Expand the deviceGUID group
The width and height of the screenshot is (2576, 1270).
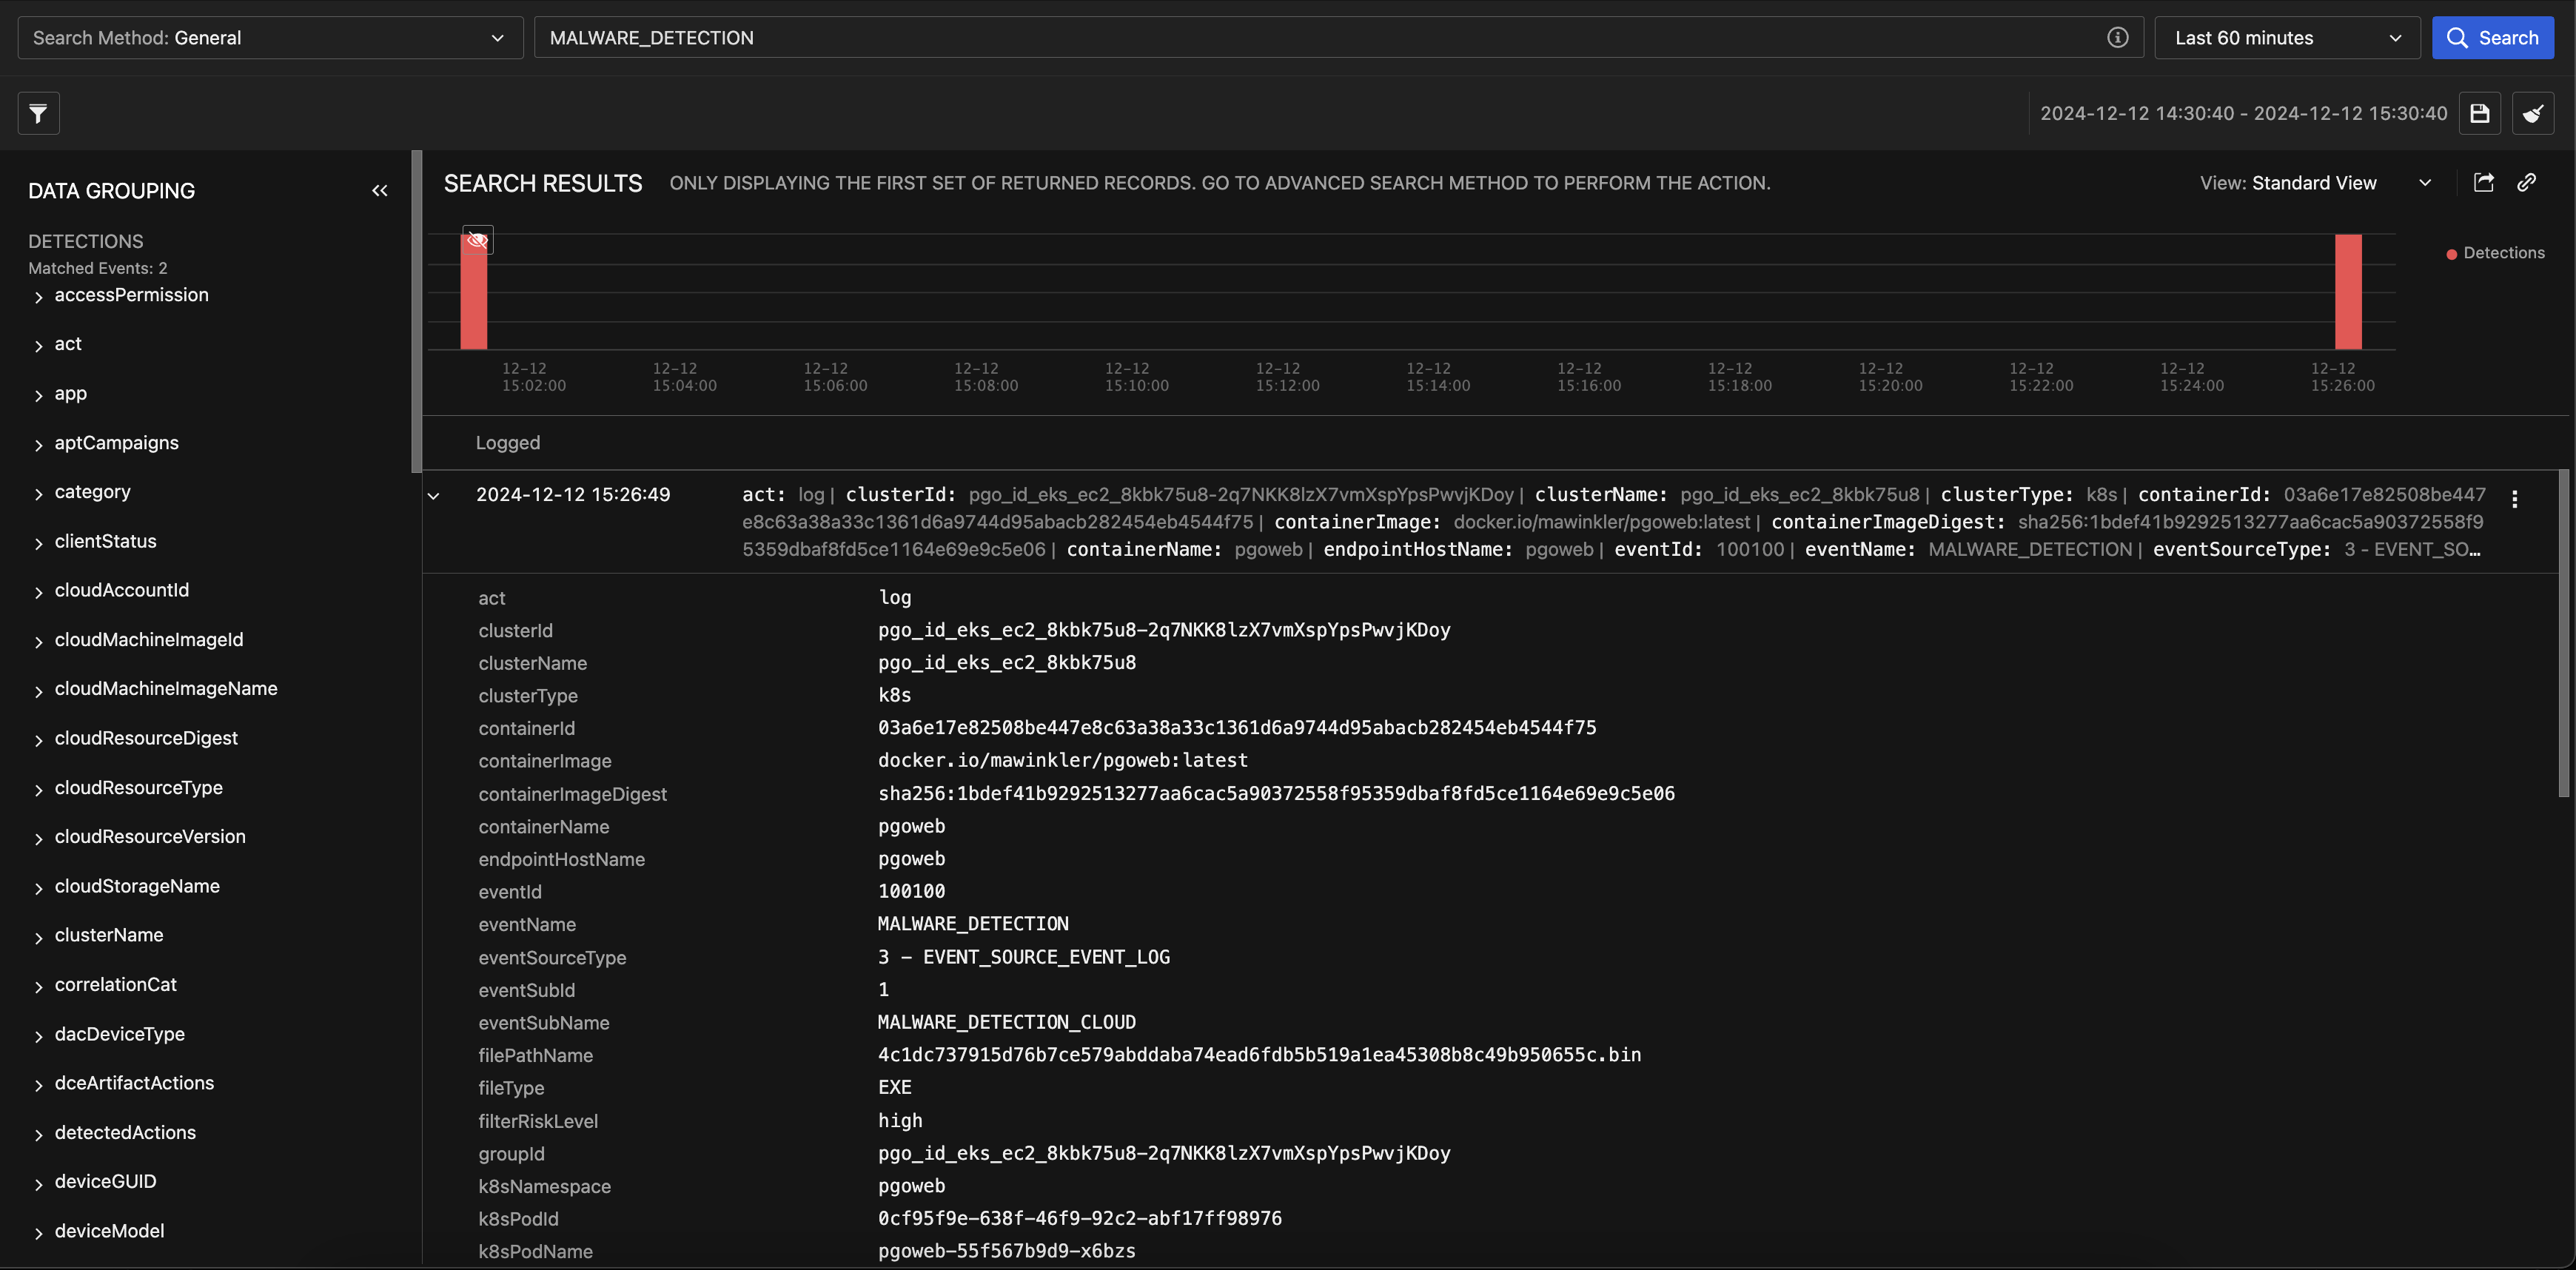(38, 1184)
